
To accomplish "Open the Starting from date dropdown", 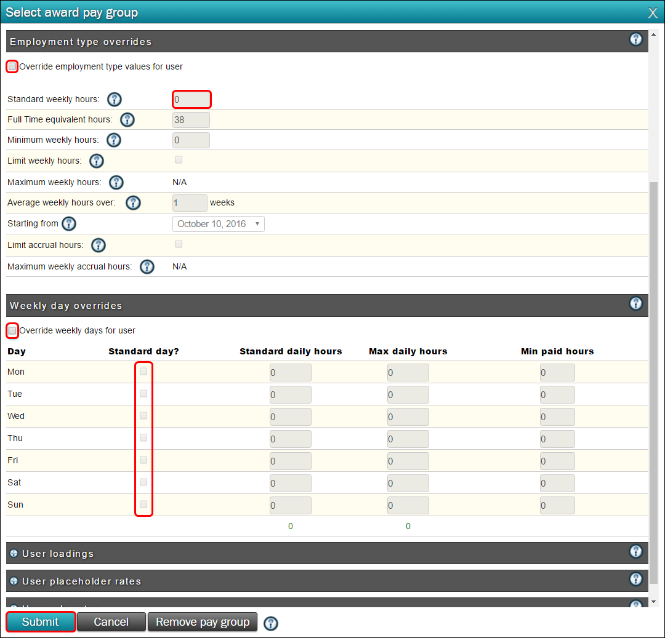I will pos(219,224).
